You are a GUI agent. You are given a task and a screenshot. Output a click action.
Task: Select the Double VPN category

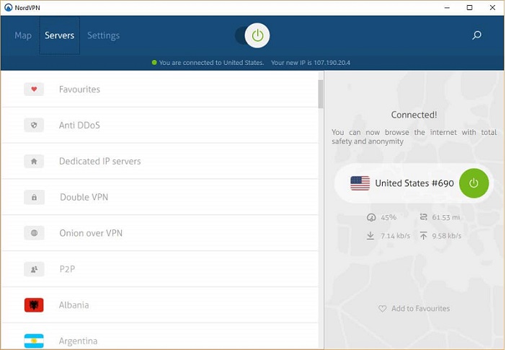[x=160, y=197]
